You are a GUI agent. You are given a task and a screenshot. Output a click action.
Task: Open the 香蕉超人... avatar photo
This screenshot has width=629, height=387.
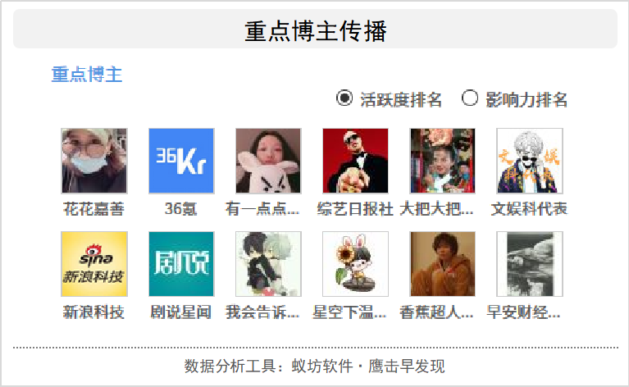pyautogui.click(x=443, y=264)
